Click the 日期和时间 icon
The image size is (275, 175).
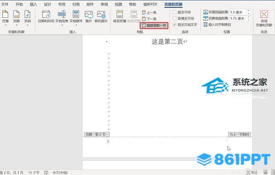[46, 15]
